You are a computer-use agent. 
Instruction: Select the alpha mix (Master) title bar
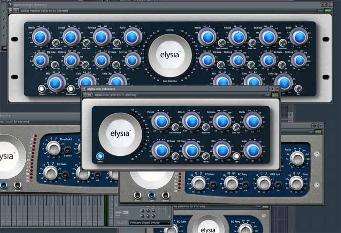181,89
